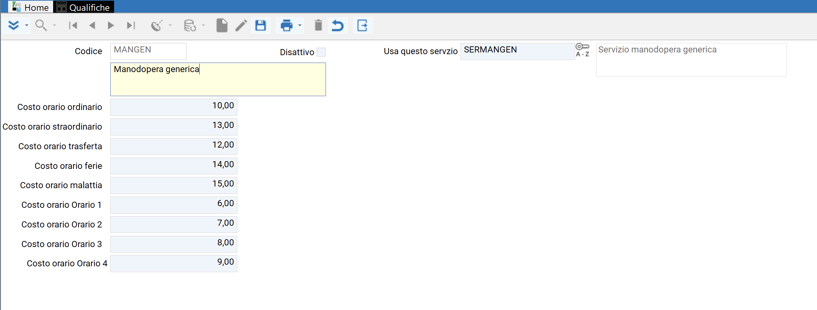The height and width of the screenshot is (310, 817).
Task: Open dropdown arrow next to database icon
Action: [203, 25]
